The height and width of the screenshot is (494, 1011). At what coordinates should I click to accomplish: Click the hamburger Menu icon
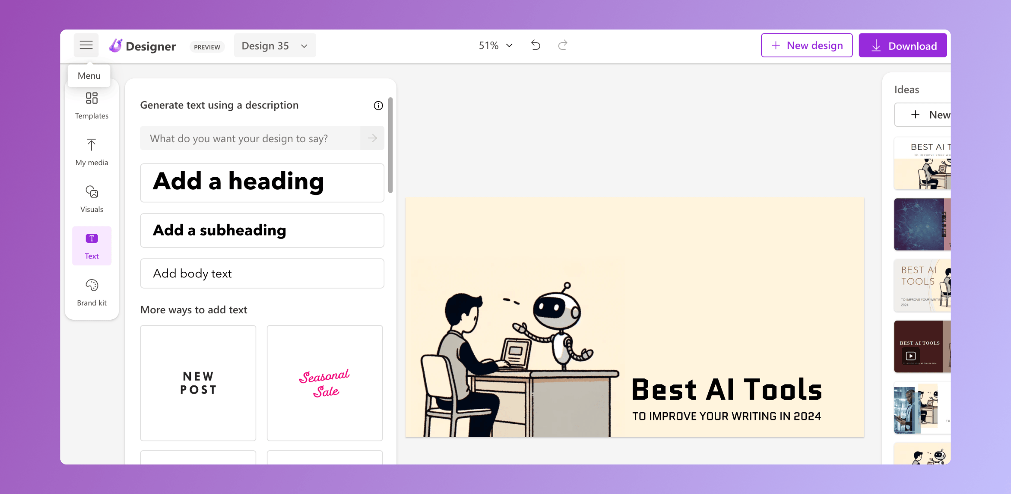pyautogui.click(x=86, y=45)
